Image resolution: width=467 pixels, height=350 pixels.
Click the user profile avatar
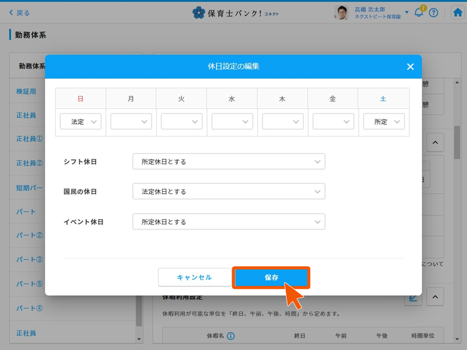pos(341,13)
